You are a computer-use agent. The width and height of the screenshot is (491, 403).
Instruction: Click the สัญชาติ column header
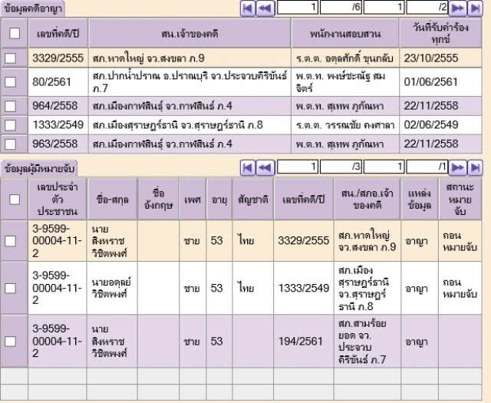click(x=253, y=200)
